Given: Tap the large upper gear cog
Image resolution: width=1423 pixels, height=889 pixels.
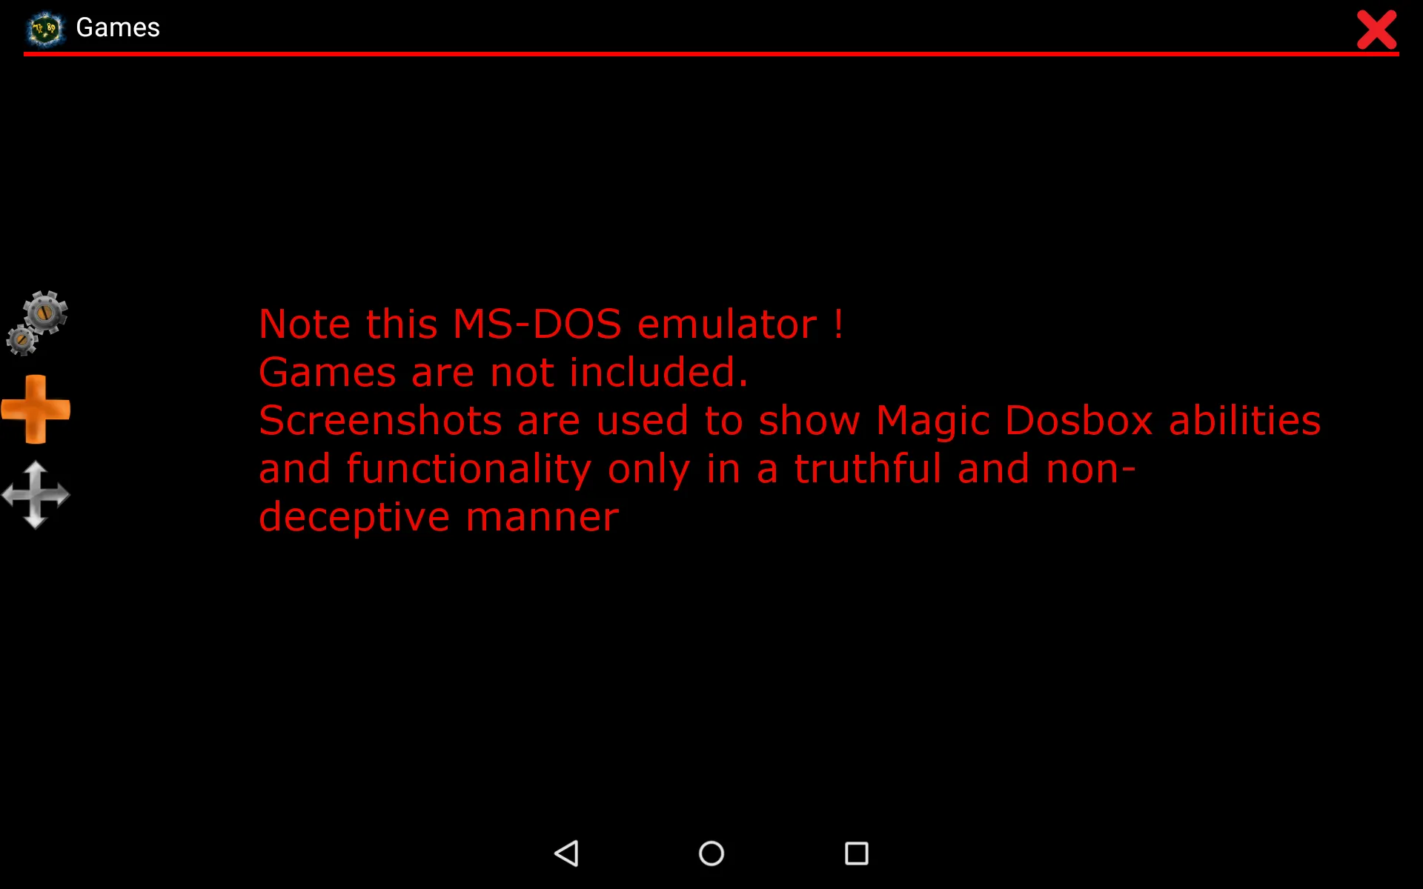Looking at the screenshot, I should (x=45, y=313).
